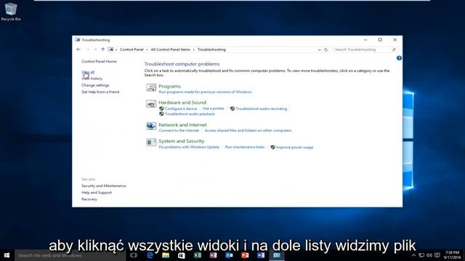Refresh the Troubleshooting page
This screenshot has width=465, height=261.
pyautogui.click(x=326, y=50)
